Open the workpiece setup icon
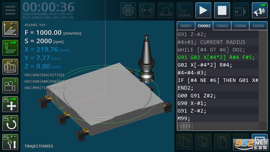 [166, 10]
